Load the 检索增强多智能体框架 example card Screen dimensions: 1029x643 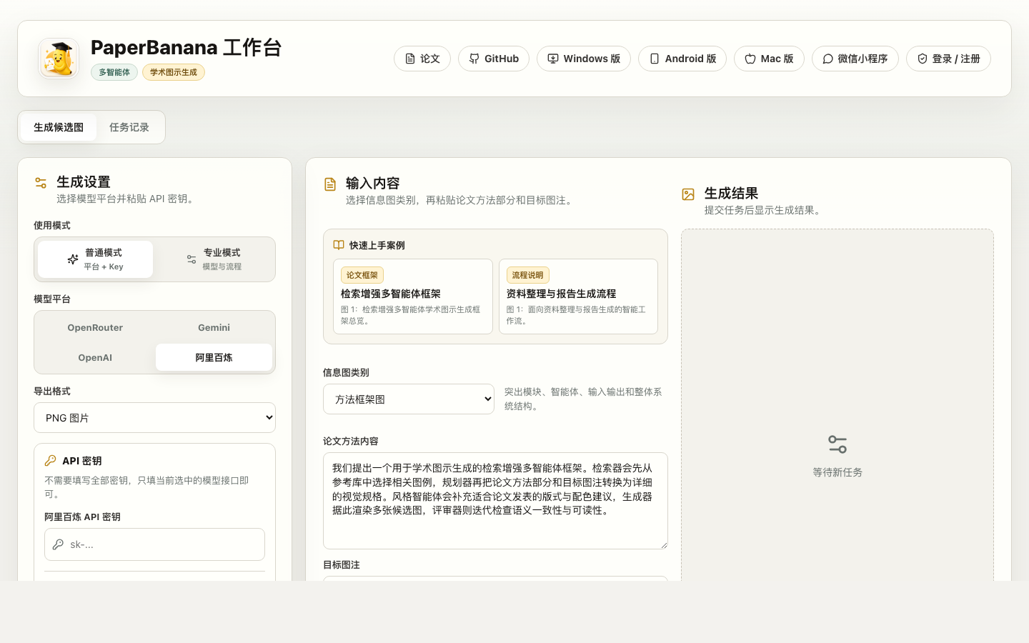tap(413, 296)
